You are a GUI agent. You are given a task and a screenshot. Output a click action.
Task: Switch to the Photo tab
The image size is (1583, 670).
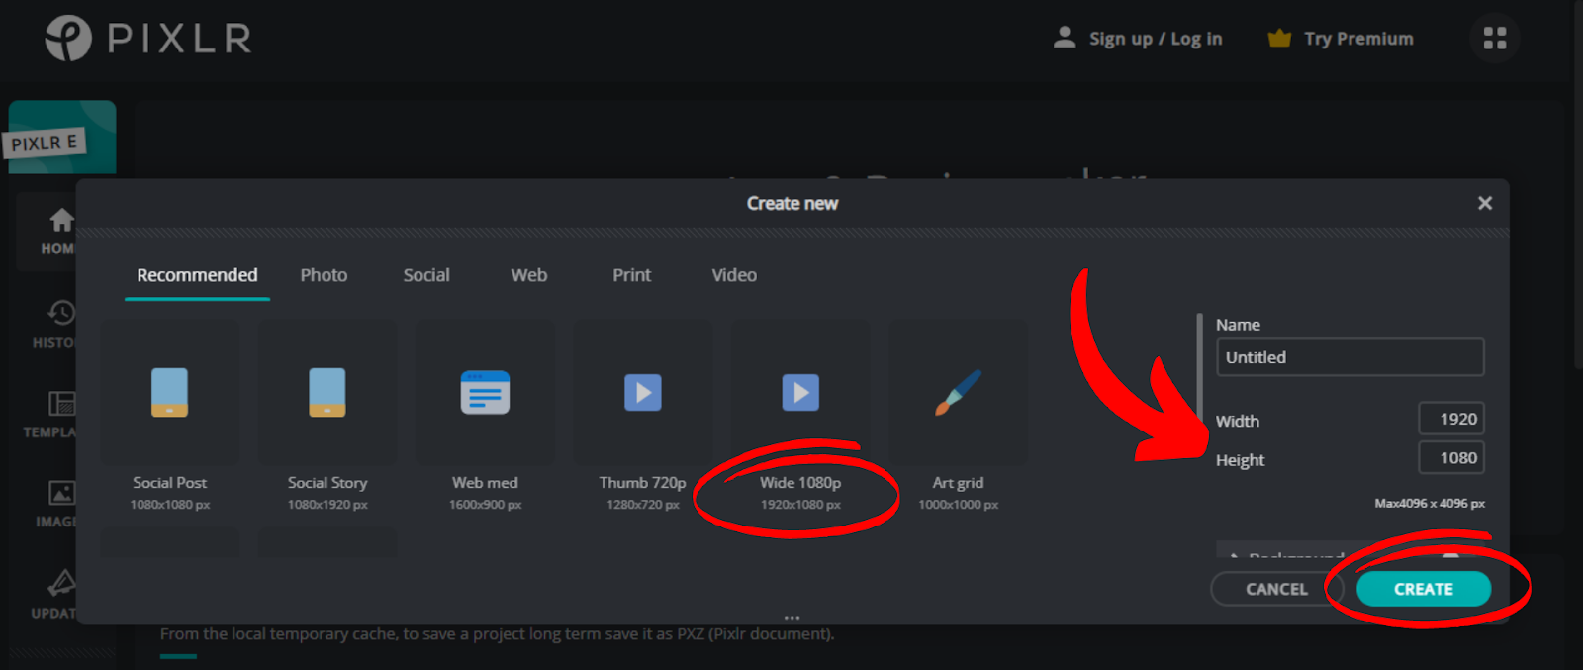[x=324, y=275]
